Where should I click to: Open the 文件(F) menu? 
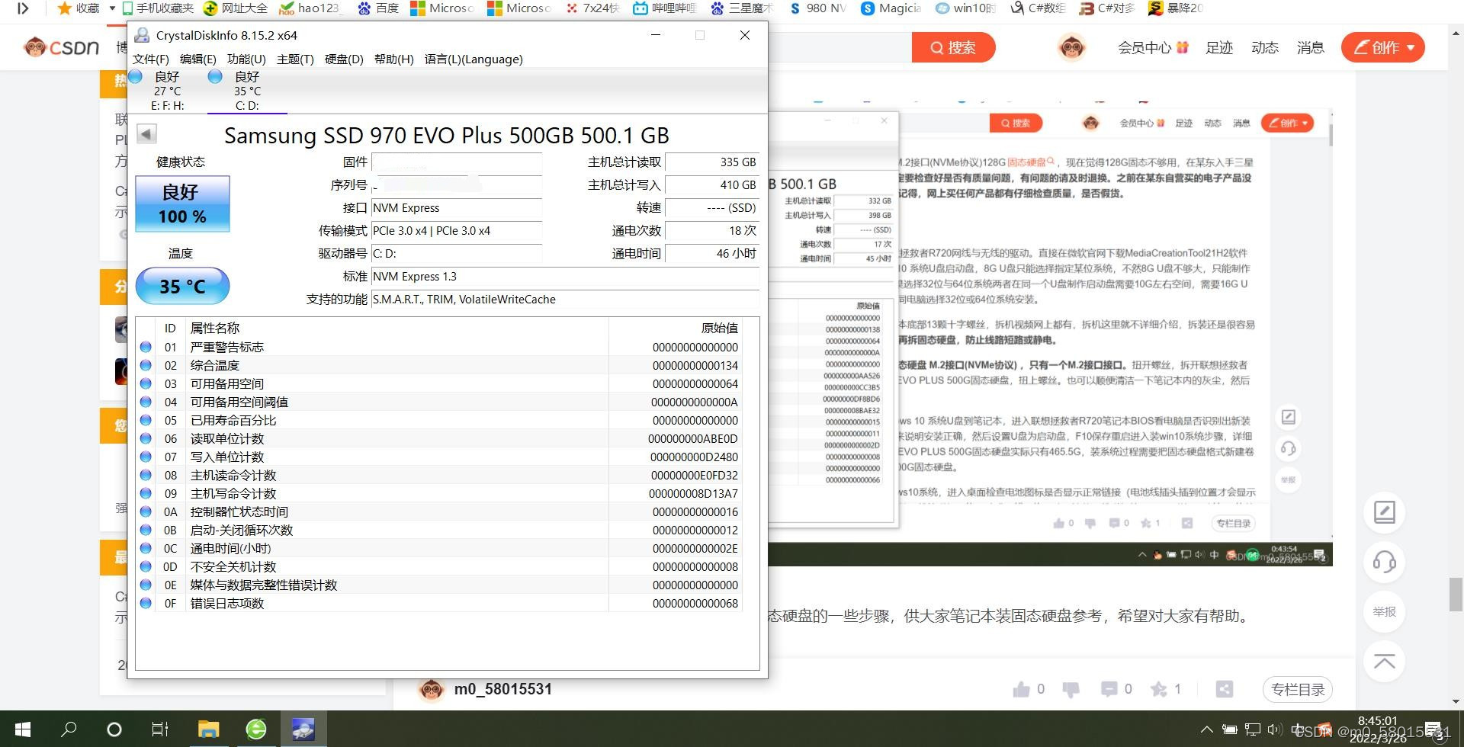[x=151, y=59]
